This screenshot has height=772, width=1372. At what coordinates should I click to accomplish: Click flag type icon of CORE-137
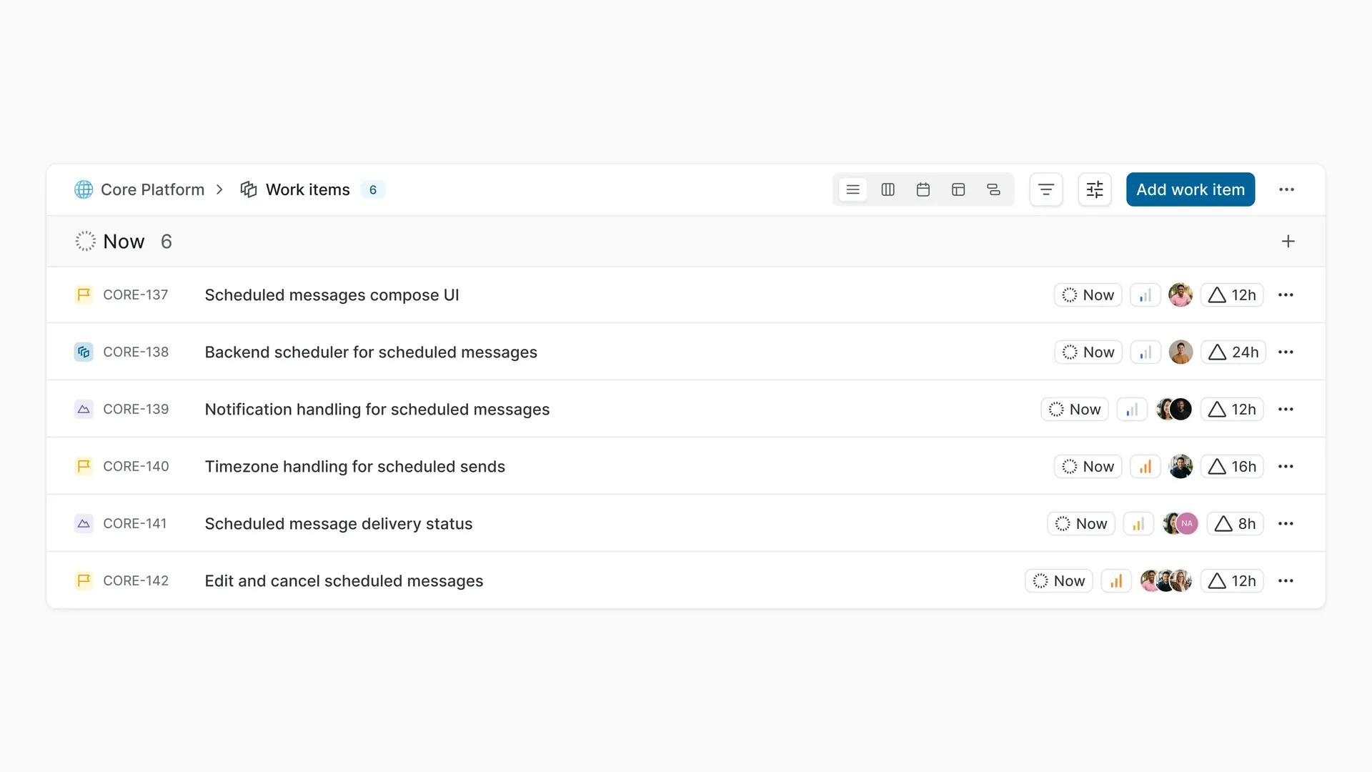pyautogui.click(x=84, y=295)
